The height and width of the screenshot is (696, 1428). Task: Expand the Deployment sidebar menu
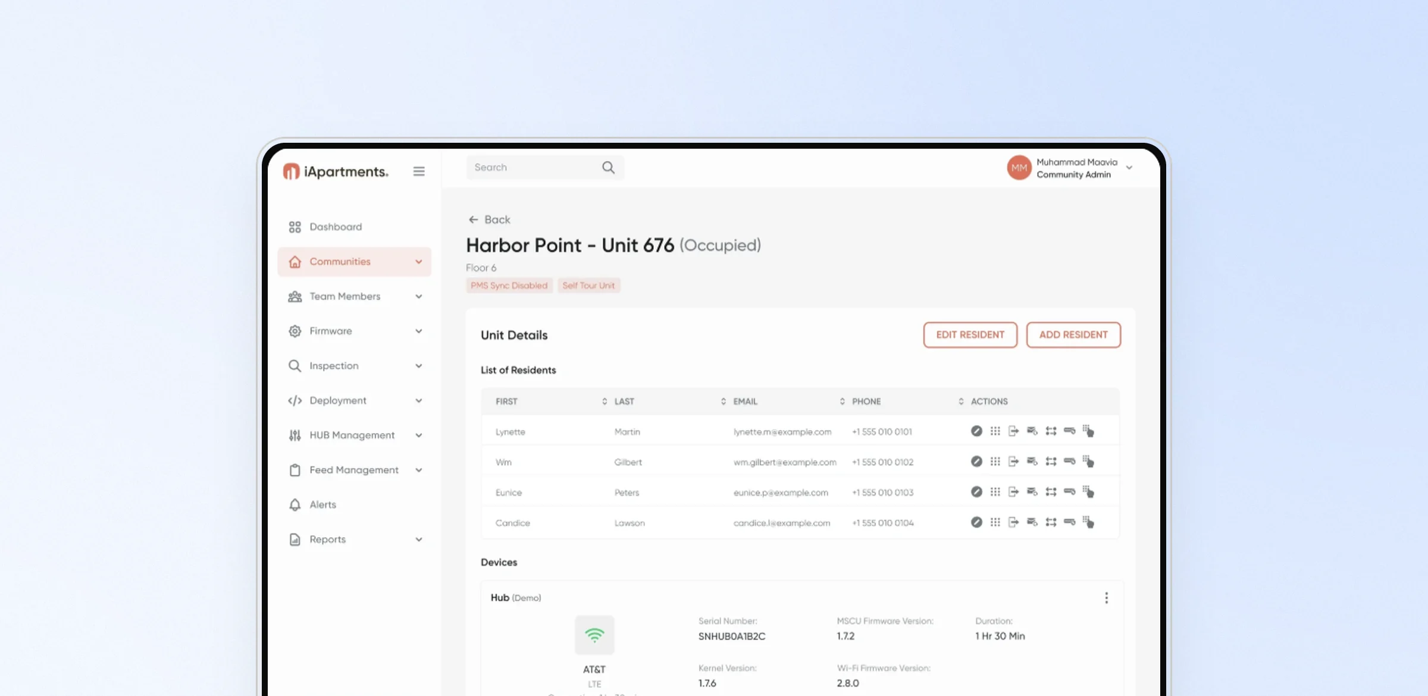point(354,400)
